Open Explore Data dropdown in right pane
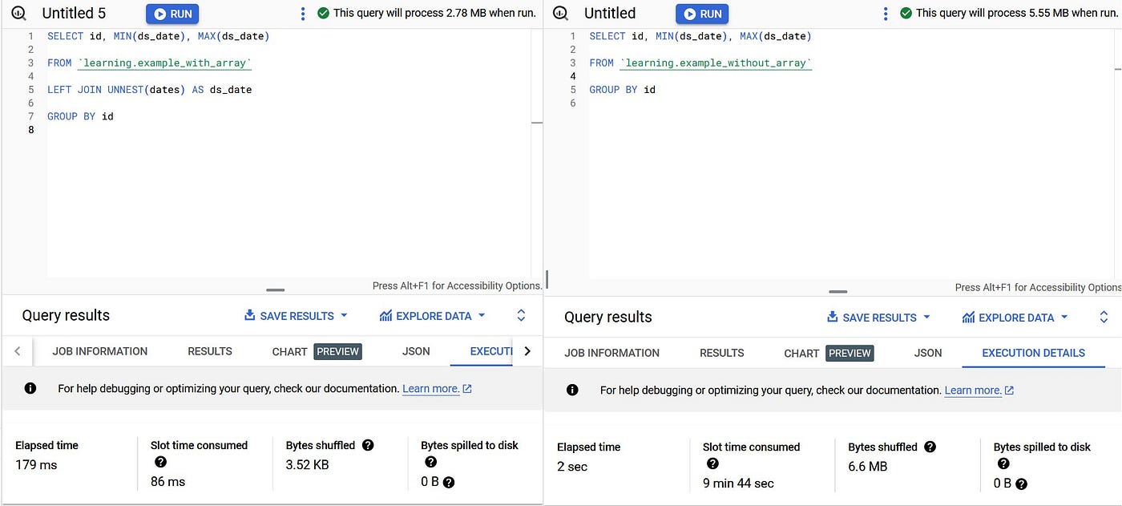This screenshot has height=506, width=1122. (1015, 318)
